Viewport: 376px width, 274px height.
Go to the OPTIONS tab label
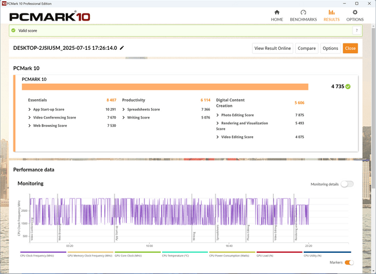pyautogui.click(x=355, y=19)
